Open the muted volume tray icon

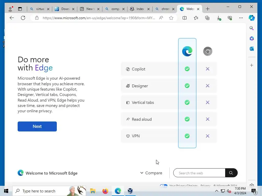coord(229,191)
